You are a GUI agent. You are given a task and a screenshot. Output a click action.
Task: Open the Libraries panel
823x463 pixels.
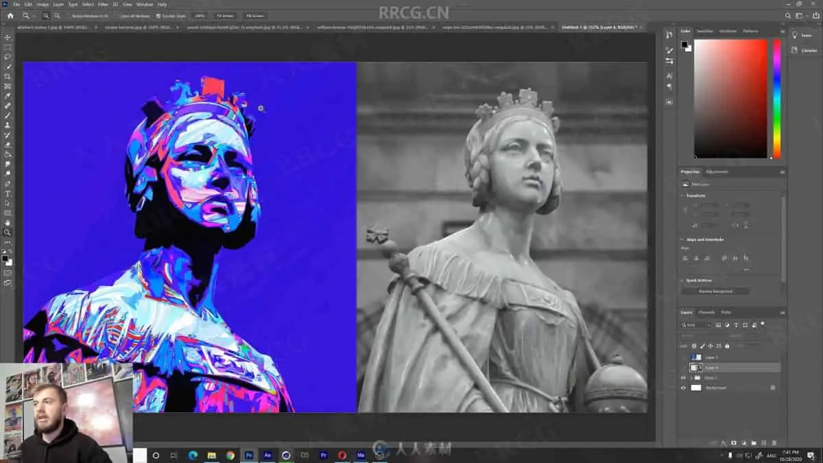click(804, 50)
